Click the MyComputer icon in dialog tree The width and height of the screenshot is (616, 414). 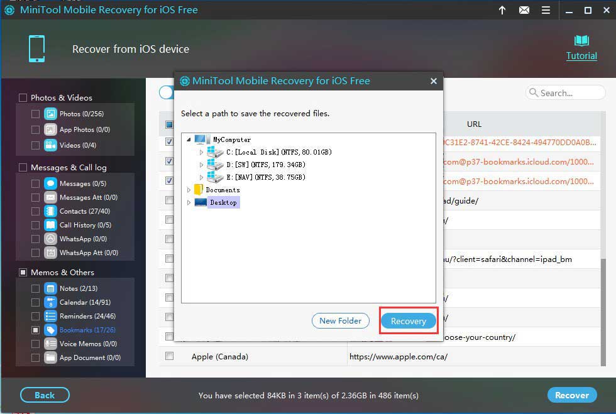(x=202, y=139)
